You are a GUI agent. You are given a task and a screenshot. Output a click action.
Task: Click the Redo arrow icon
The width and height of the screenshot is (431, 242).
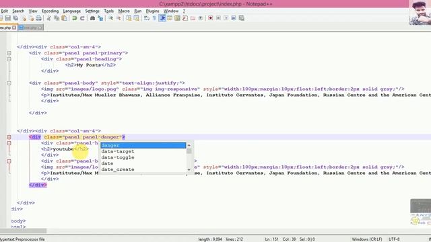82,18
